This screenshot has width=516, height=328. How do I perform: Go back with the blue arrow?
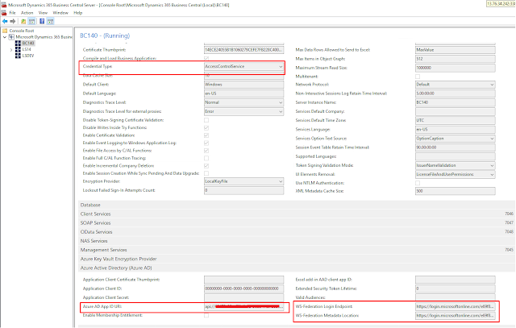click(x=5, y=22)
